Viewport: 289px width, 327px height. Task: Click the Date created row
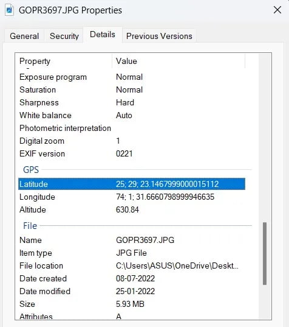(132, 278)
